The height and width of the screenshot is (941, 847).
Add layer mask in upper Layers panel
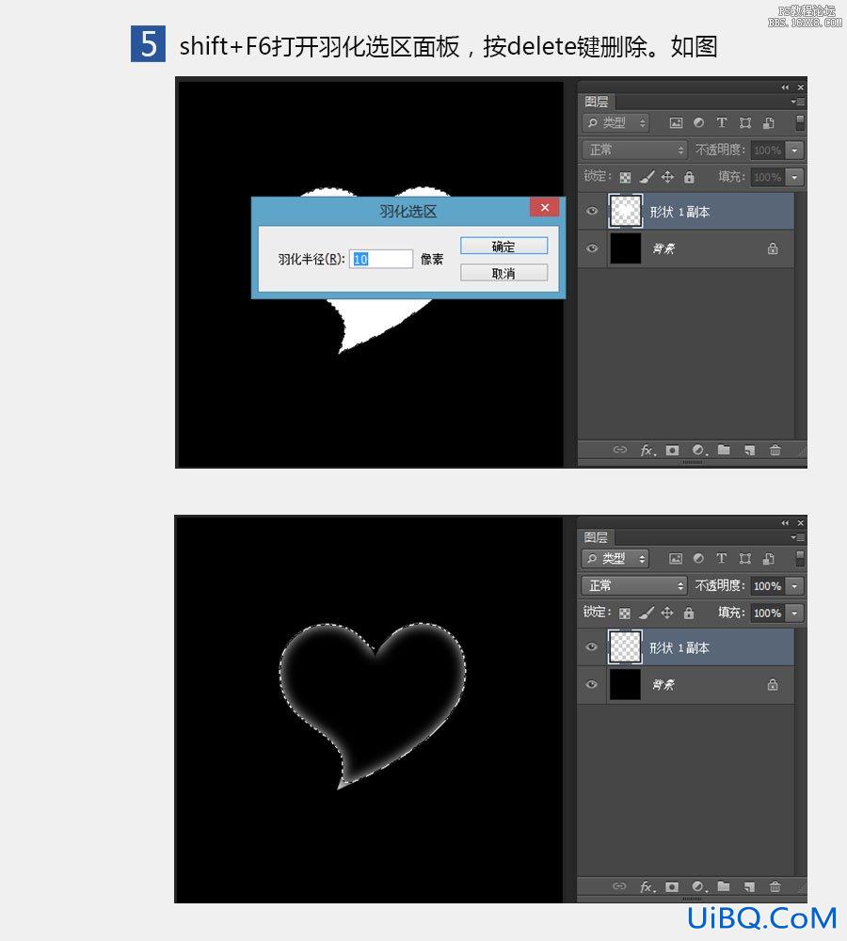pyautogui.click(x=672, y=450)
